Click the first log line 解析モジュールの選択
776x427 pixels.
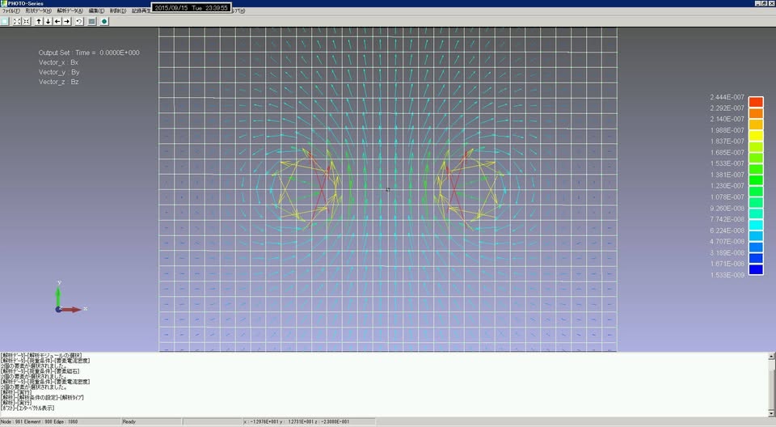point(41,355)
